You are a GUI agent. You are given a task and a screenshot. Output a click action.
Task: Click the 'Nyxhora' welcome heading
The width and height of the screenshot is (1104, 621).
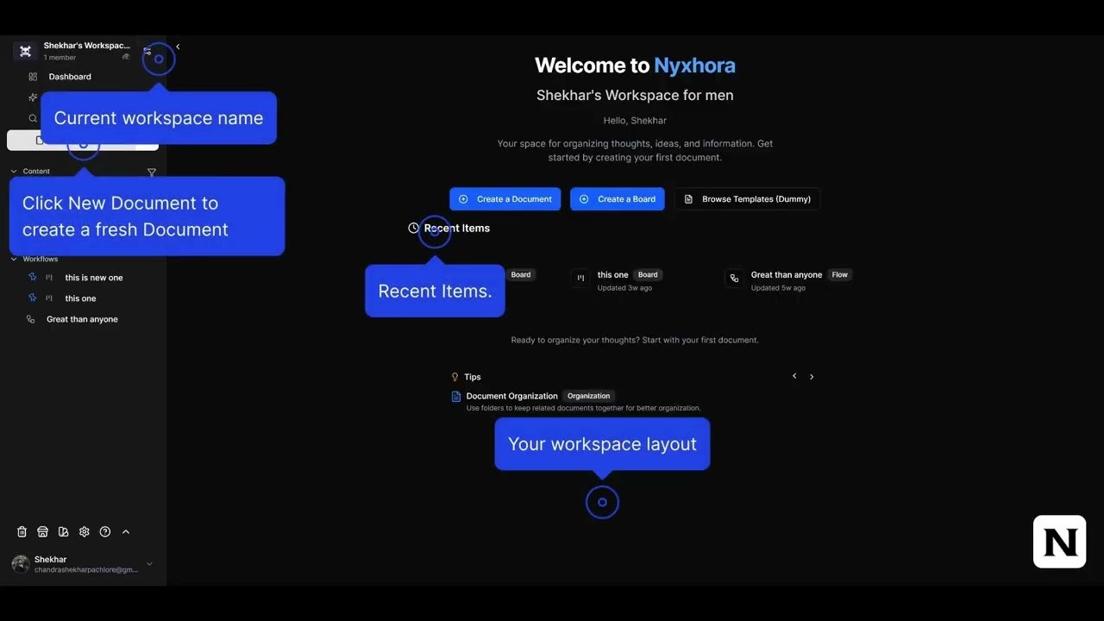pos(694,66)
